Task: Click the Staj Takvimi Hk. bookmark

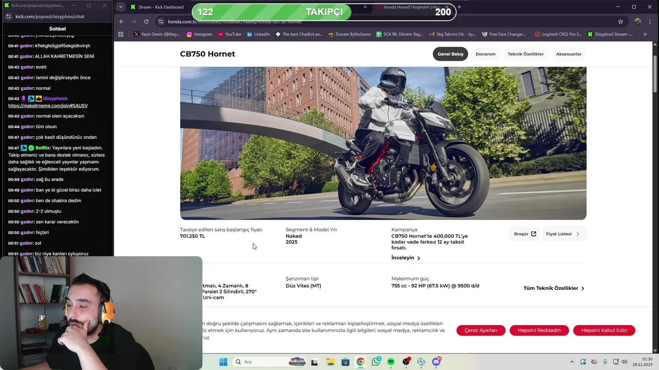Action: pos(452,34)
